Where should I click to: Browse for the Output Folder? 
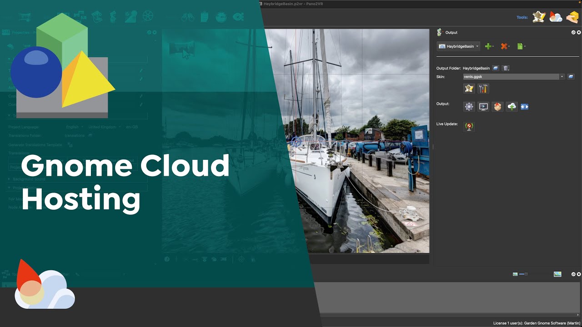pos(496,68)
